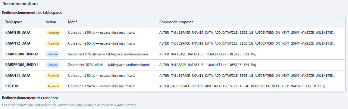Click the ALTER TABLESPACE RMAN12_DATA command

click(247, 44)
